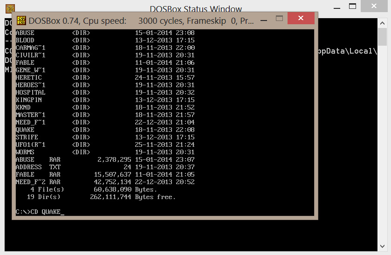Click the date 11-01-2014 21:06
Screen dimensions: 391x255
tap(165, 62)
